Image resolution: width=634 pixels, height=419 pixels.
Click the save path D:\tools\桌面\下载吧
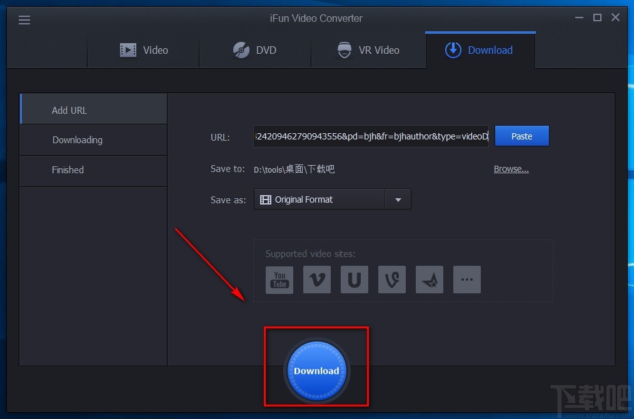294,169
